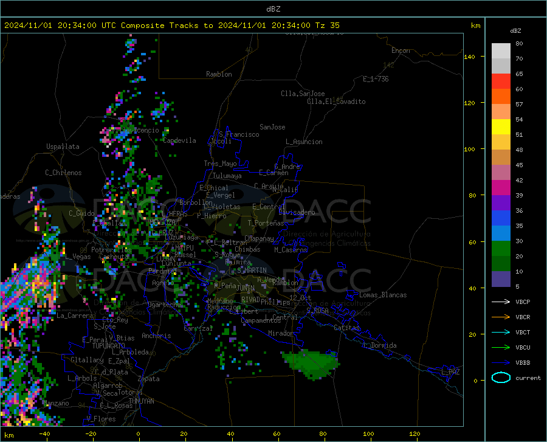Click the cyan 'current' ellipse legend icon

click(x=501, y=378)
